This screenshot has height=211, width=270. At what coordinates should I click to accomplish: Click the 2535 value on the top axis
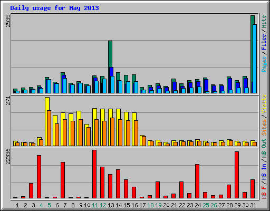(x=8, y=21)
